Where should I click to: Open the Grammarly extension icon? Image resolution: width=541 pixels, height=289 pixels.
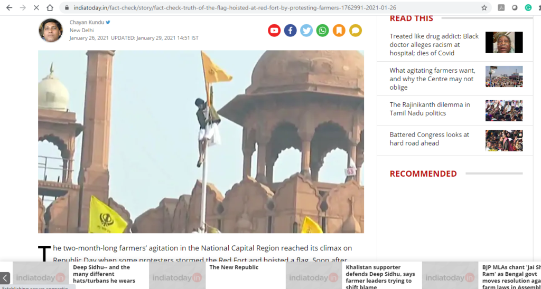coord(528,7)
